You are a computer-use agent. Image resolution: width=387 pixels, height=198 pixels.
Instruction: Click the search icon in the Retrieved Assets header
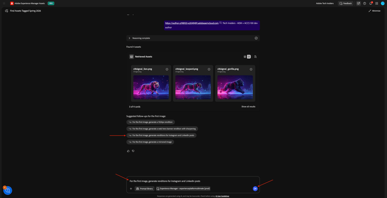[x=255, y=57]
